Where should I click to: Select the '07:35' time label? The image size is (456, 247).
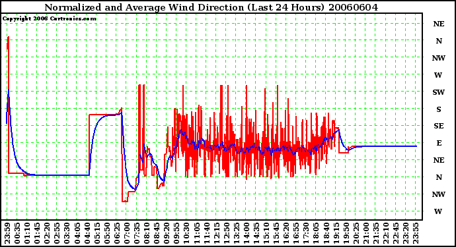(137, 233)
